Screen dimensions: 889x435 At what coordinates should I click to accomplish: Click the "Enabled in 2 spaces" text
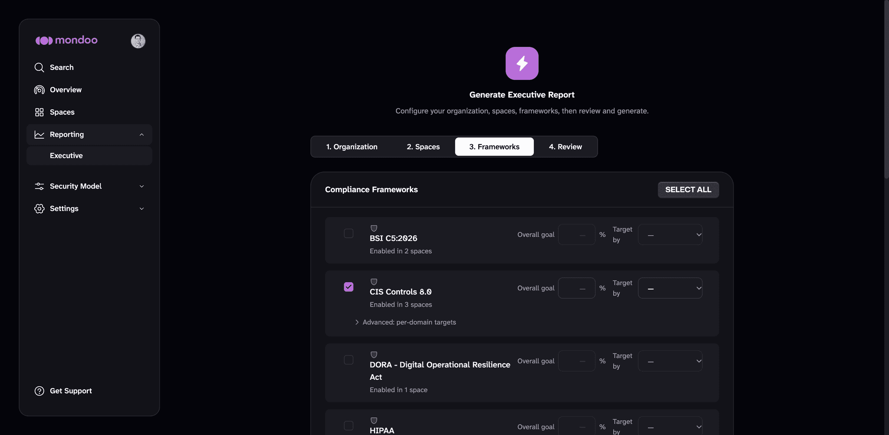[x=401, y=251]
